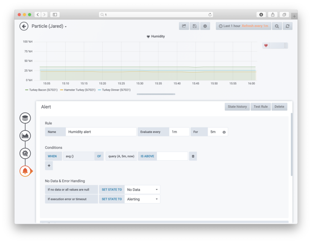Open the General settings gear-cog icon

25,153
